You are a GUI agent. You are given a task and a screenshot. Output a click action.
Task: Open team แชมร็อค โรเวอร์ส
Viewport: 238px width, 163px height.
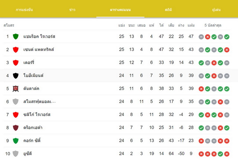point(39,37)
